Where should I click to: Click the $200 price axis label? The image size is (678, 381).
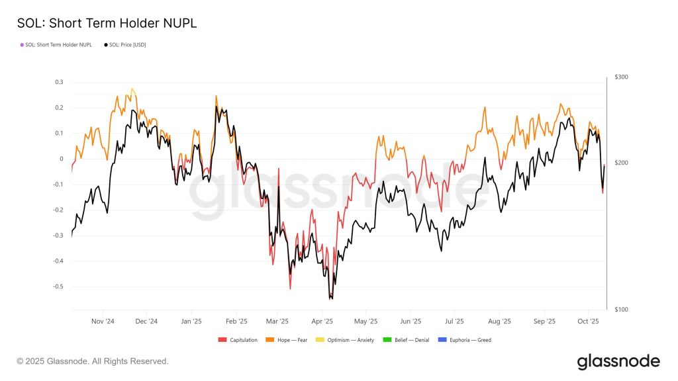pyautogui.click(x=621, y=163)
